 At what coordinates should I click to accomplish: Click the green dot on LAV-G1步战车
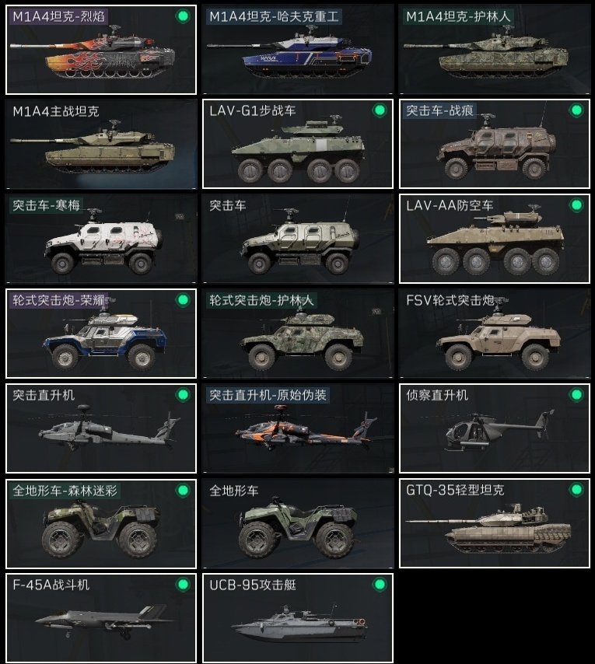click(380, 110)
